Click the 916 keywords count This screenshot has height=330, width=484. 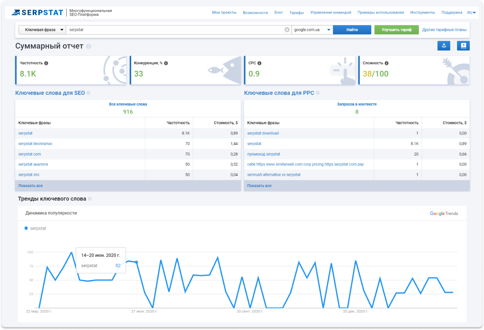pyautogui.click(x=128, y=112)
